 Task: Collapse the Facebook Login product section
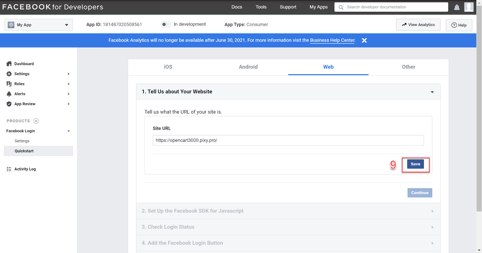pyautogui.click(x=69, y=131)
